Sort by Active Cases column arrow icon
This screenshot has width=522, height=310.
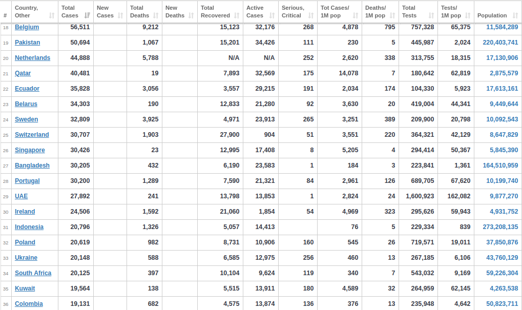pyautogui.click(x=272, y=15)
